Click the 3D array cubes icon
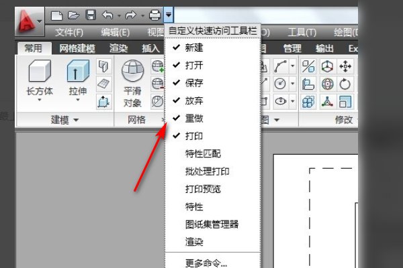Screen dimensions: 403x268 tap(308, 102)
